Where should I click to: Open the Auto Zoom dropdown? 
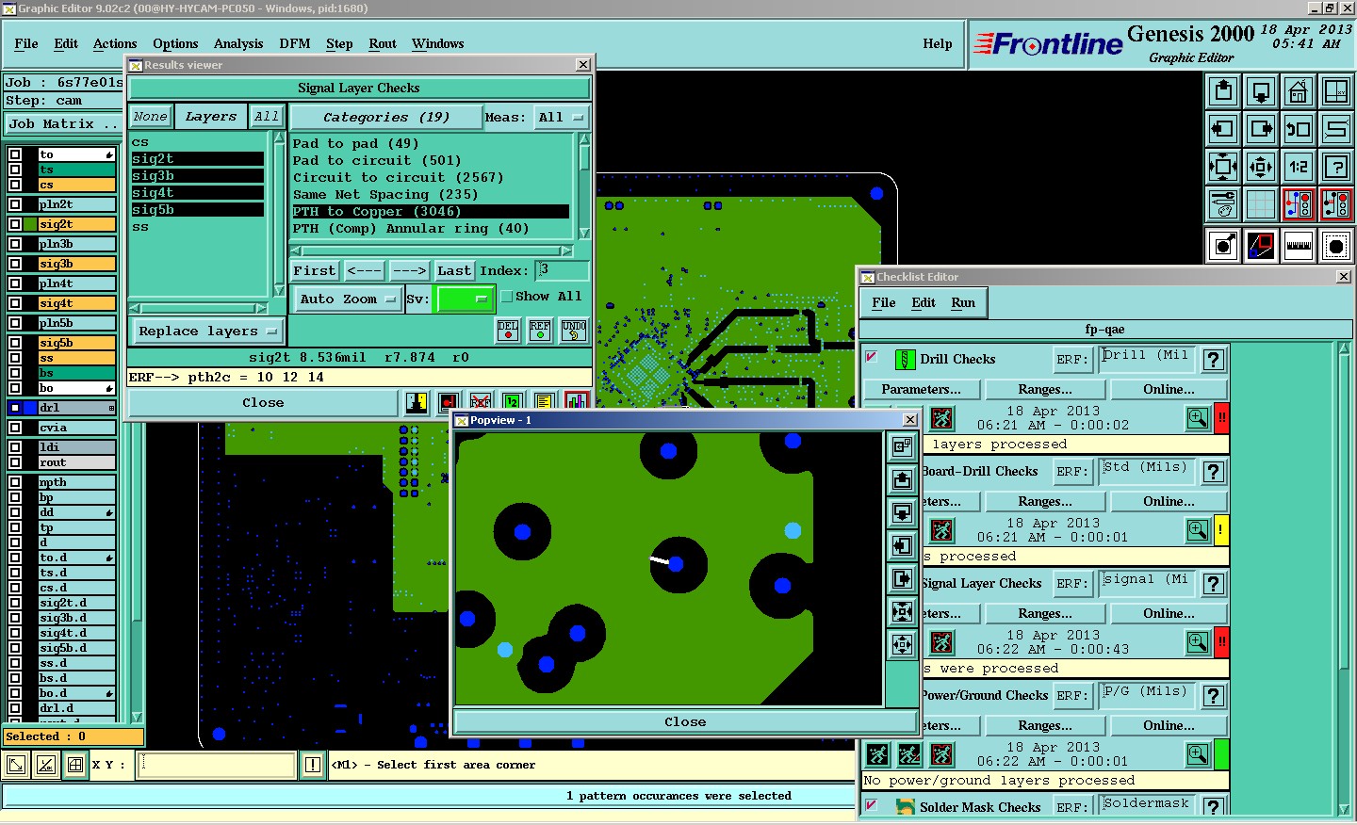coord(348,299)
